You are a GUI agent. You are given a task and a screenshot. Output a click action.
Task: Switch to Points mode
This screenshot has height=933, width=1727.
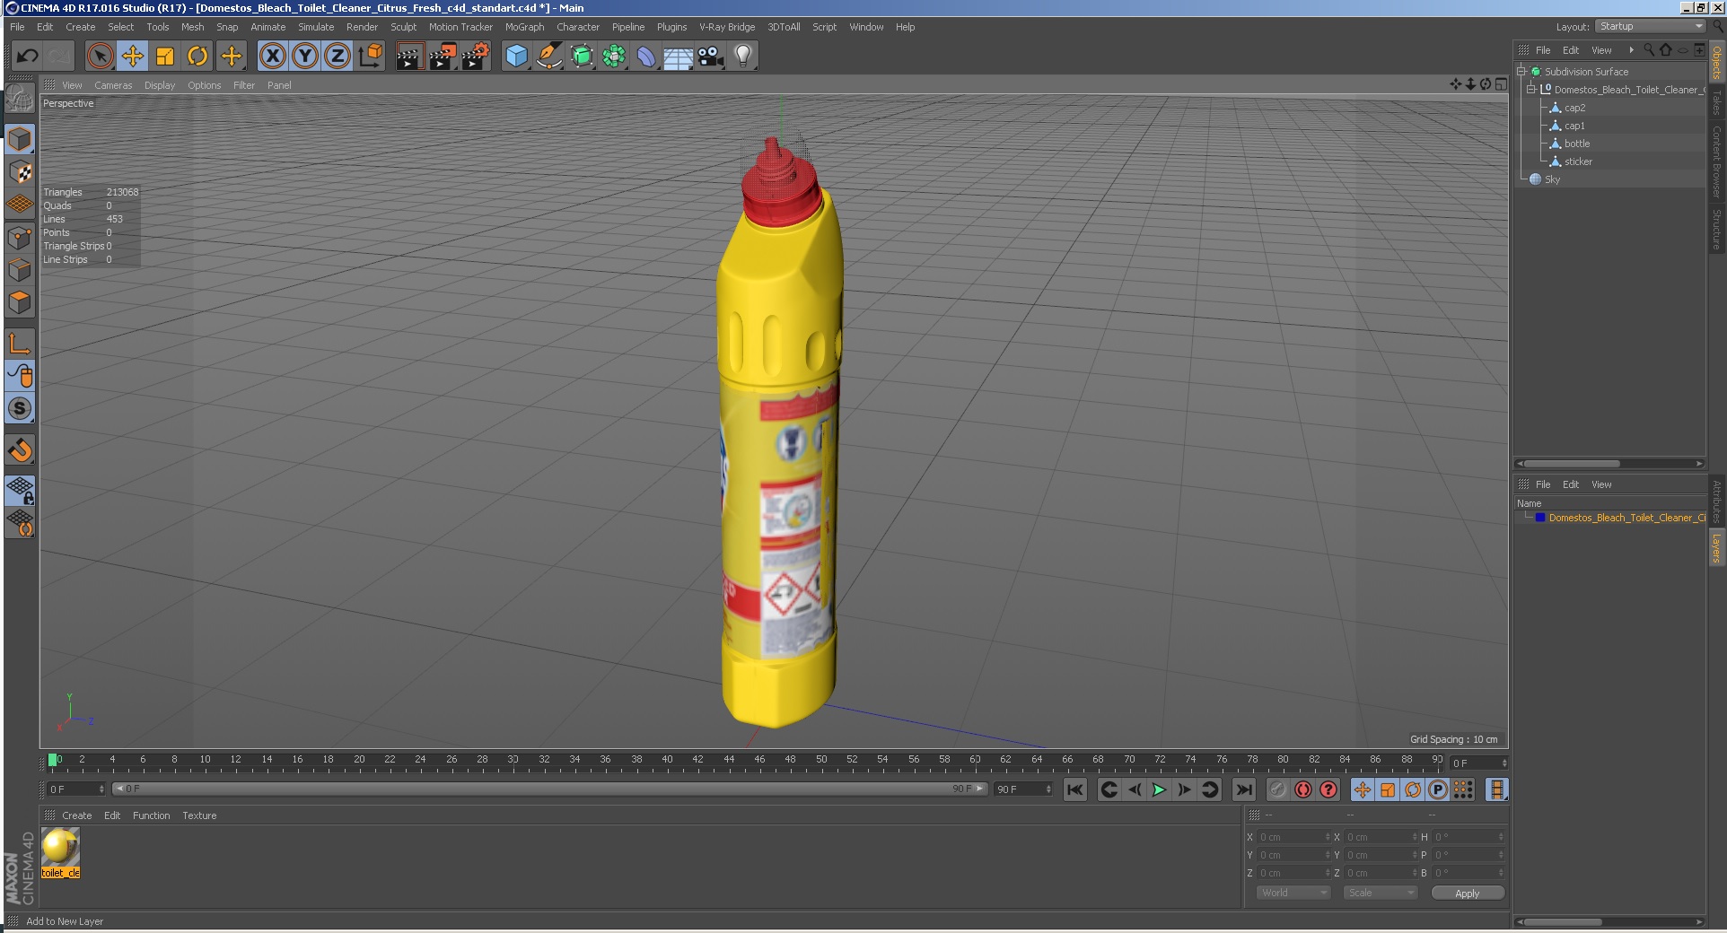coord(20,238)
